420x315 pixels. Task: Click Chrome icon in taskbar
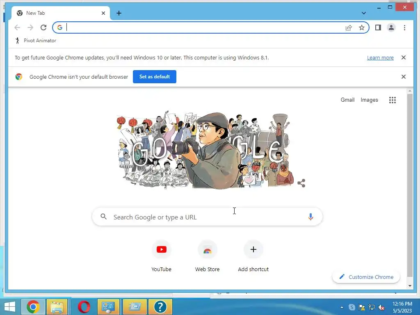tap(33, 307)
